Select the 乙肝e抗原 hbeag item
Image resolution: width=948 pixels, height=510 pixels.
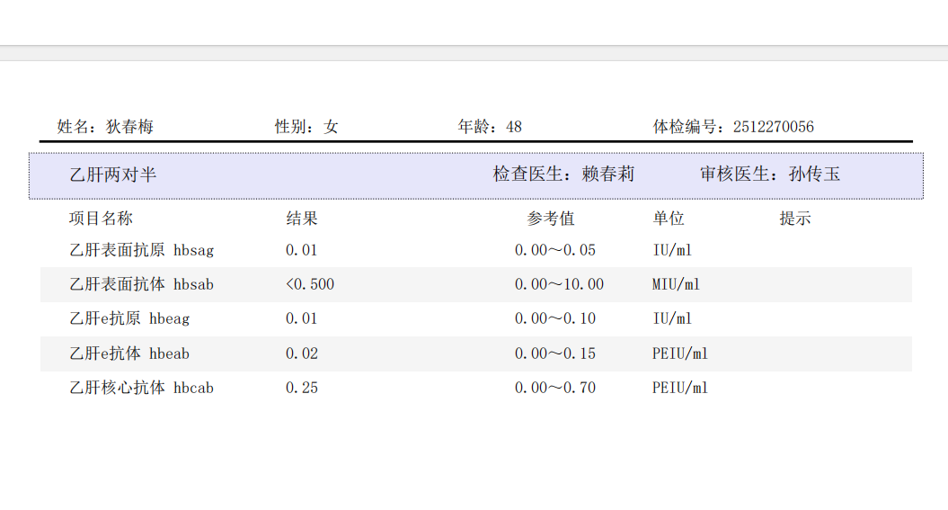129,318
